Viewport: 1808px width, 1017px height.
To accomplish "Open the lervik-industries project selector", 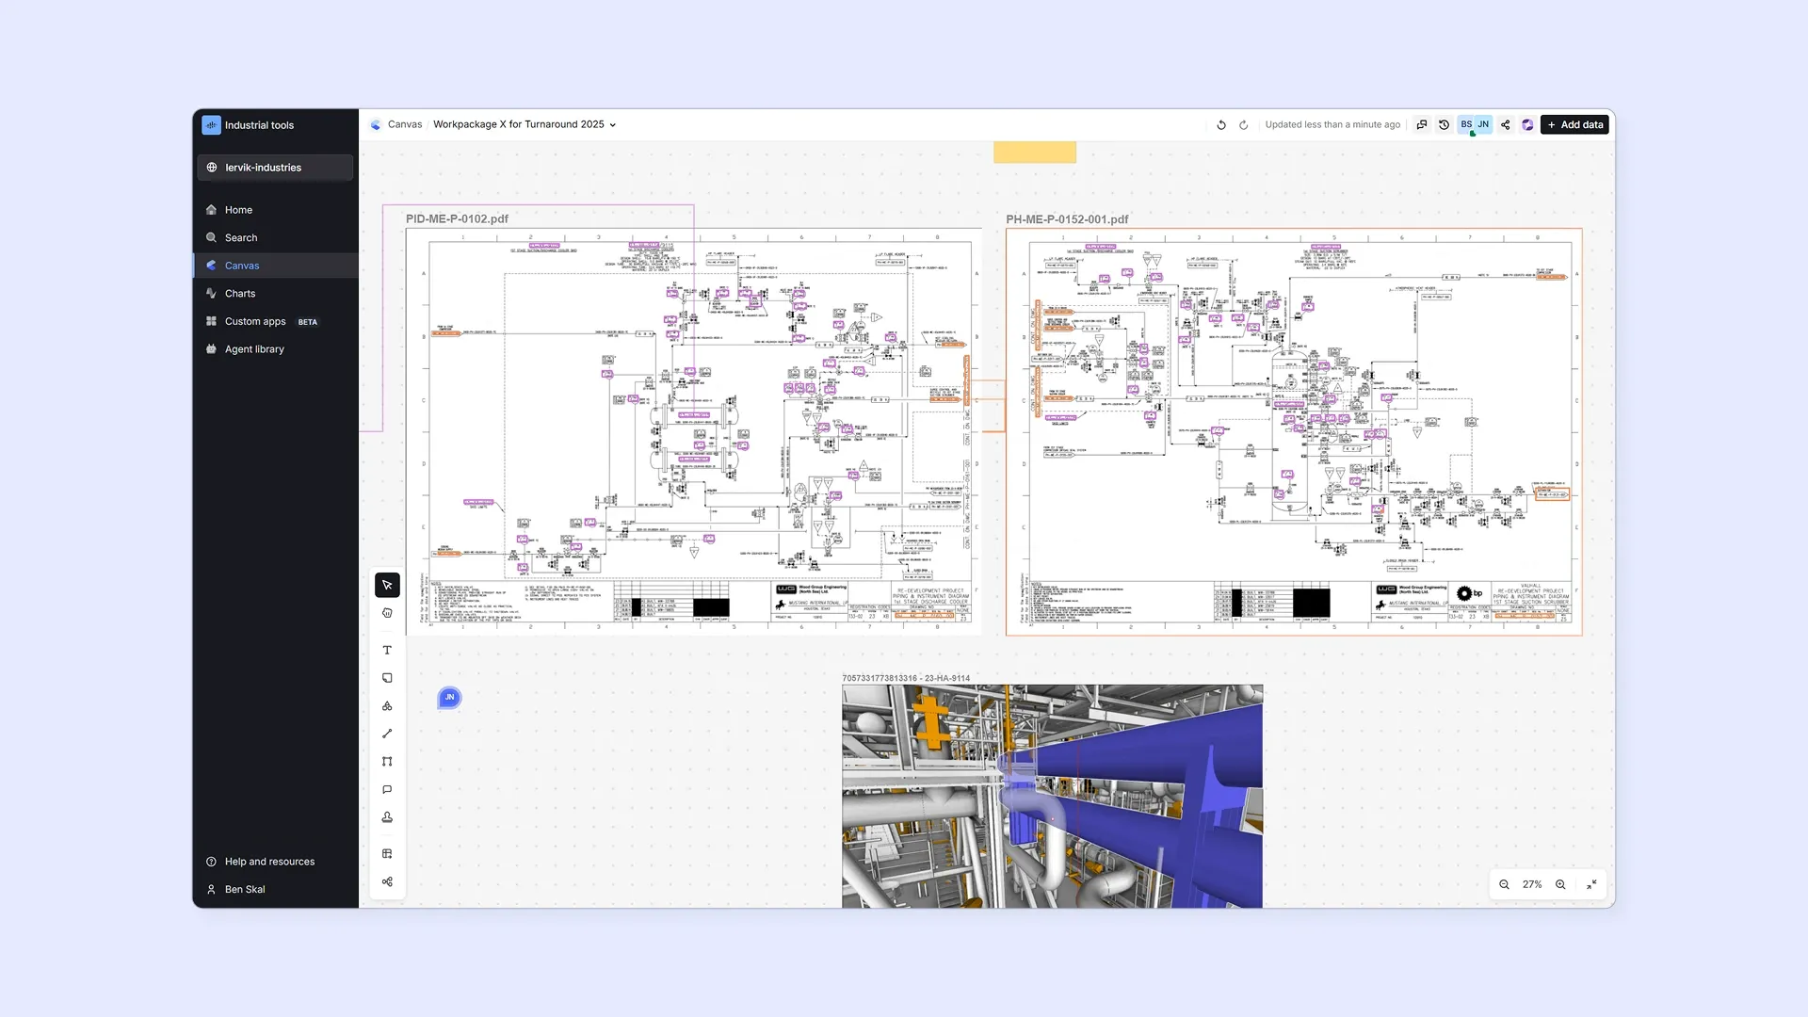I will coord(275,168).
